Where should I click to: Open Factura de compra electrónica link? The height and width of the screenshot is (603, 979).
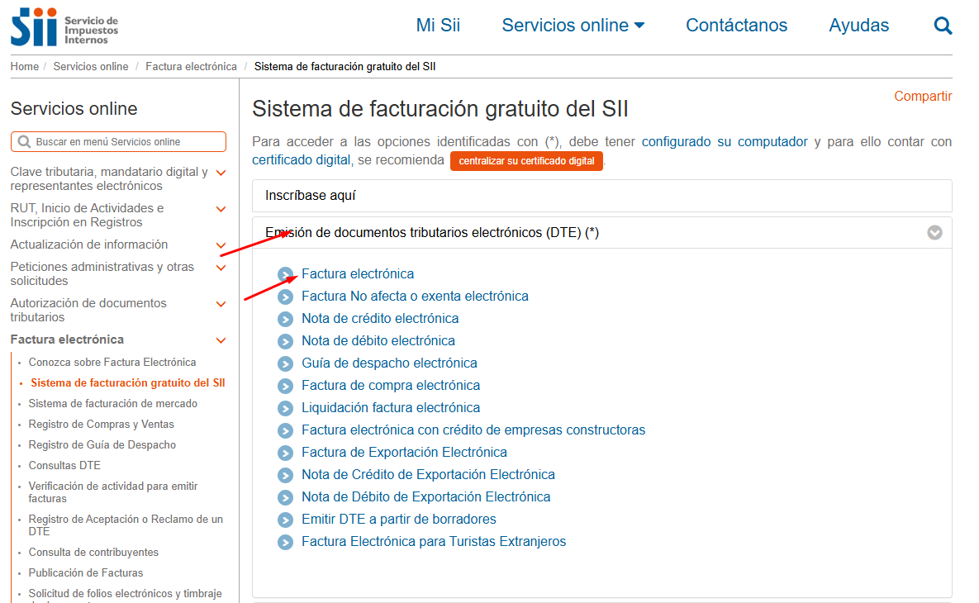click(391, 386)
